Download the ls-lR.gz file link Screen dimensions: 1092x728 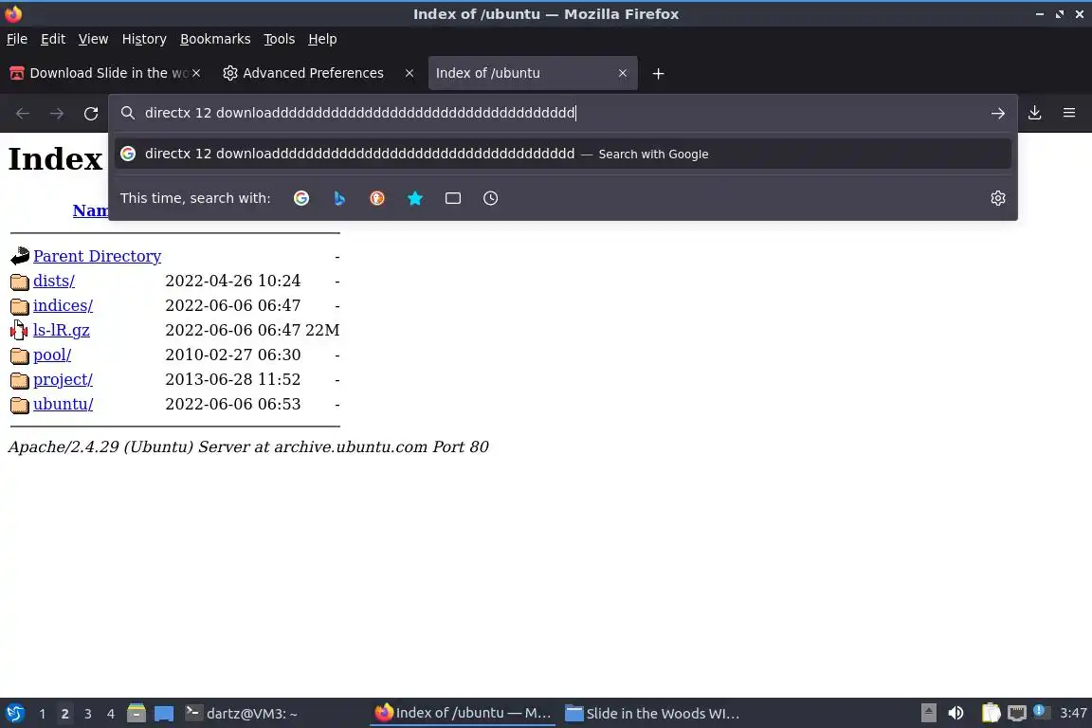pyautogui.click(x=62, y=330)
